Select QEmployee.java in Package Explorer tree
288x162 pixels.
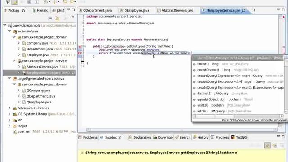tap(39, 102)
